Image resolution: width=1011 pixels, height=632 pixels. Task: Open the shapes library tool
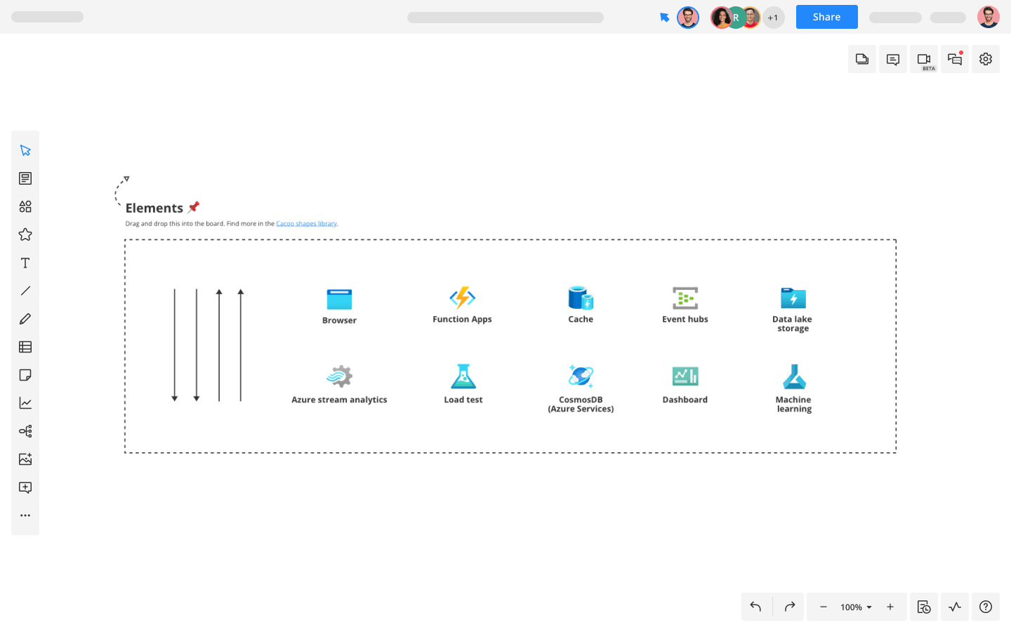coord(25,206)
